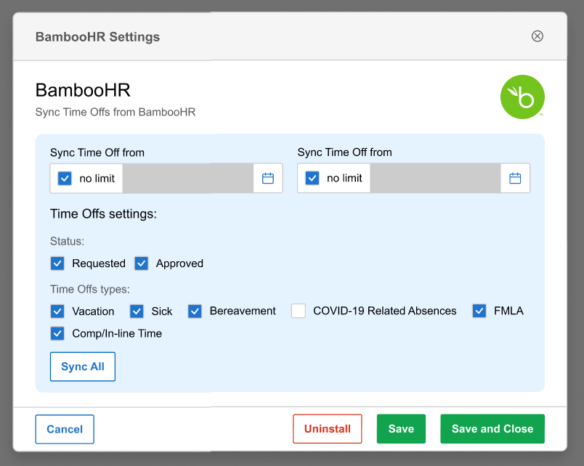Uncheck the Requested status checkbox

pos(57,263)
